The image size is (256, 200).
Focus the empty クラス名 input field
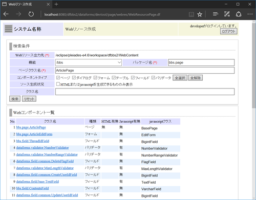[x=145, y=92]
